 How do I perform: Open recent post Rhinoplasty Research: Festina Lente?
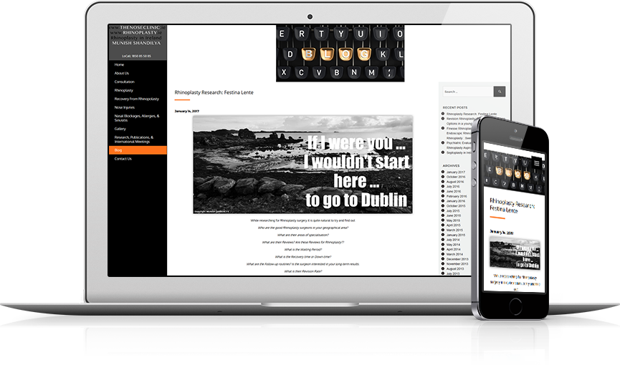(472, 114)
